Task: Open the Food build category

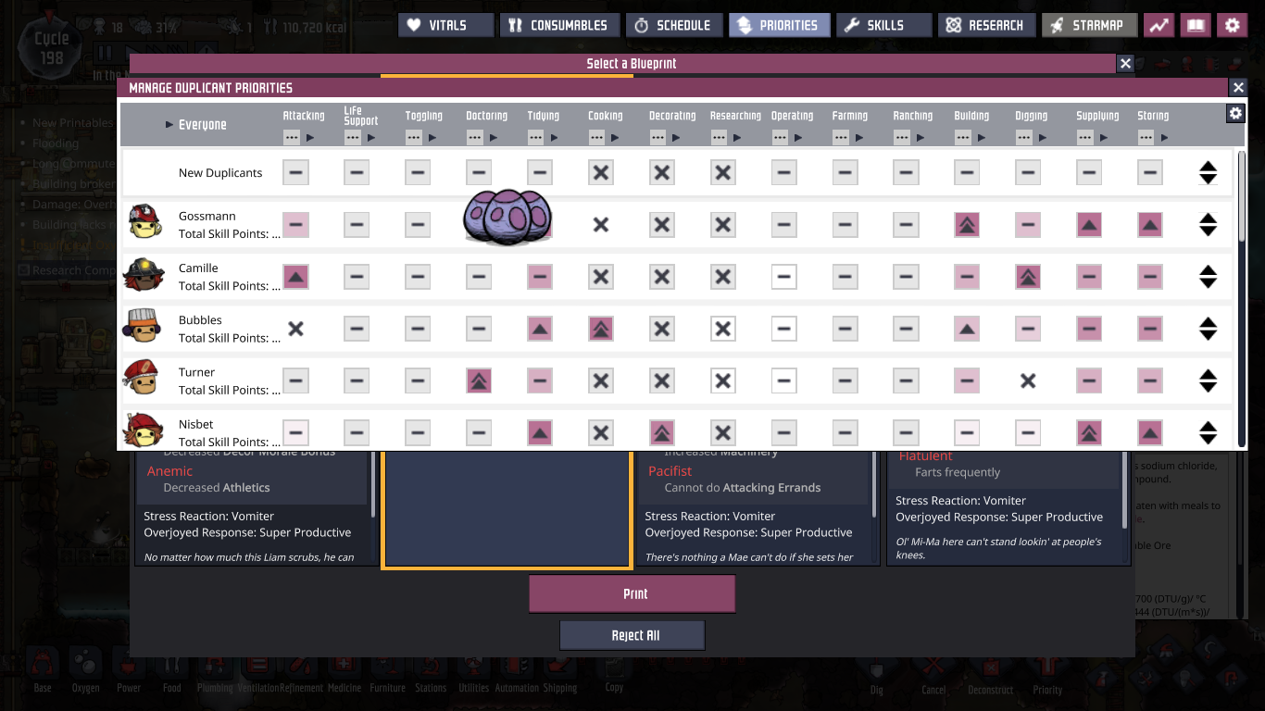Action: point(171,670)
